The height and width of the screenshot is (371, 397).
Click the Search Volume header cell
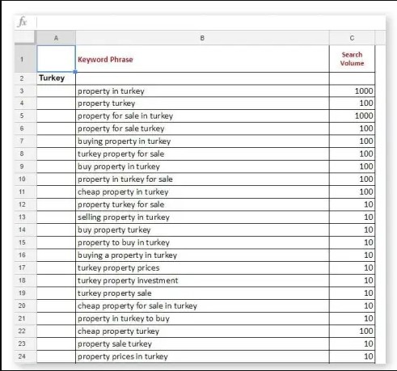(x=352, y=59)
